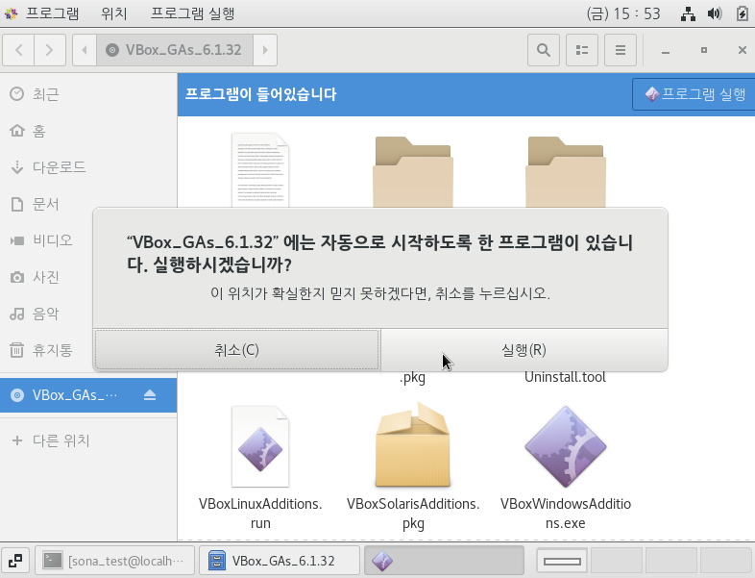Select the middle folder icon in top row
Screen dimensions: 755x578
pyautogui.click(x=413, y=172)
